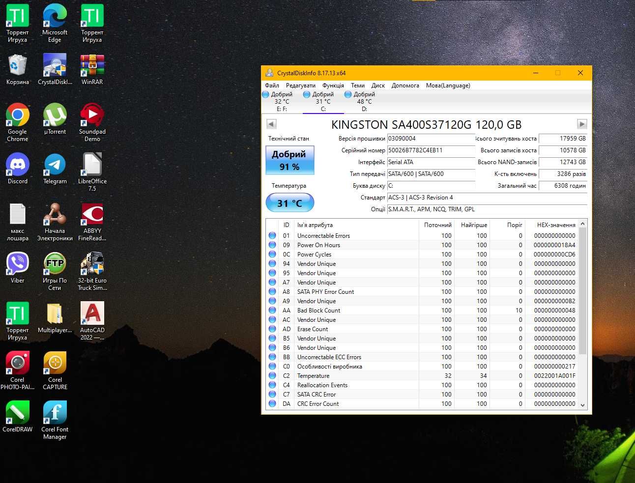Screen dimensions: 635x483
Task: Click the 'Ім'я атрибута' column header
Action: (356, 225)
